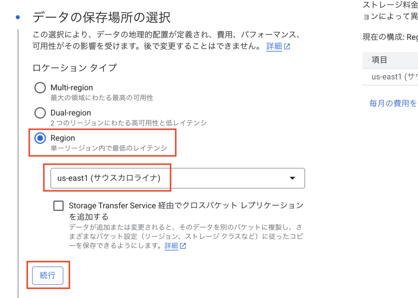
Task: Click the blue step bullet indicator
Action: [18, 18]
